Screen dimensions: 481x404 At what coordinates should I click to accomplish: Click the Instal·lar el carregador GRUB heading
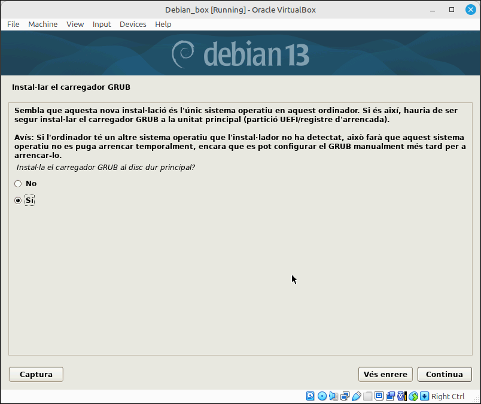[x=71, y=87]
